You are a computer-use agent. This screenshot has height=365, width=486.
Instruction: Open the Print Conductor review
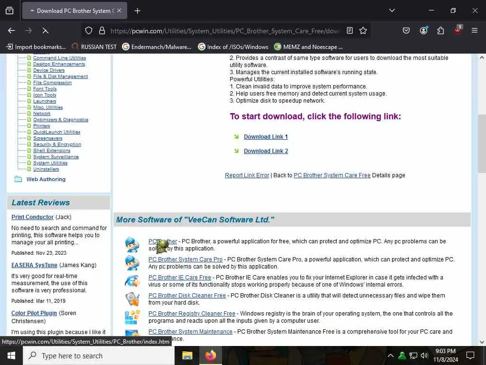[33, 217]
